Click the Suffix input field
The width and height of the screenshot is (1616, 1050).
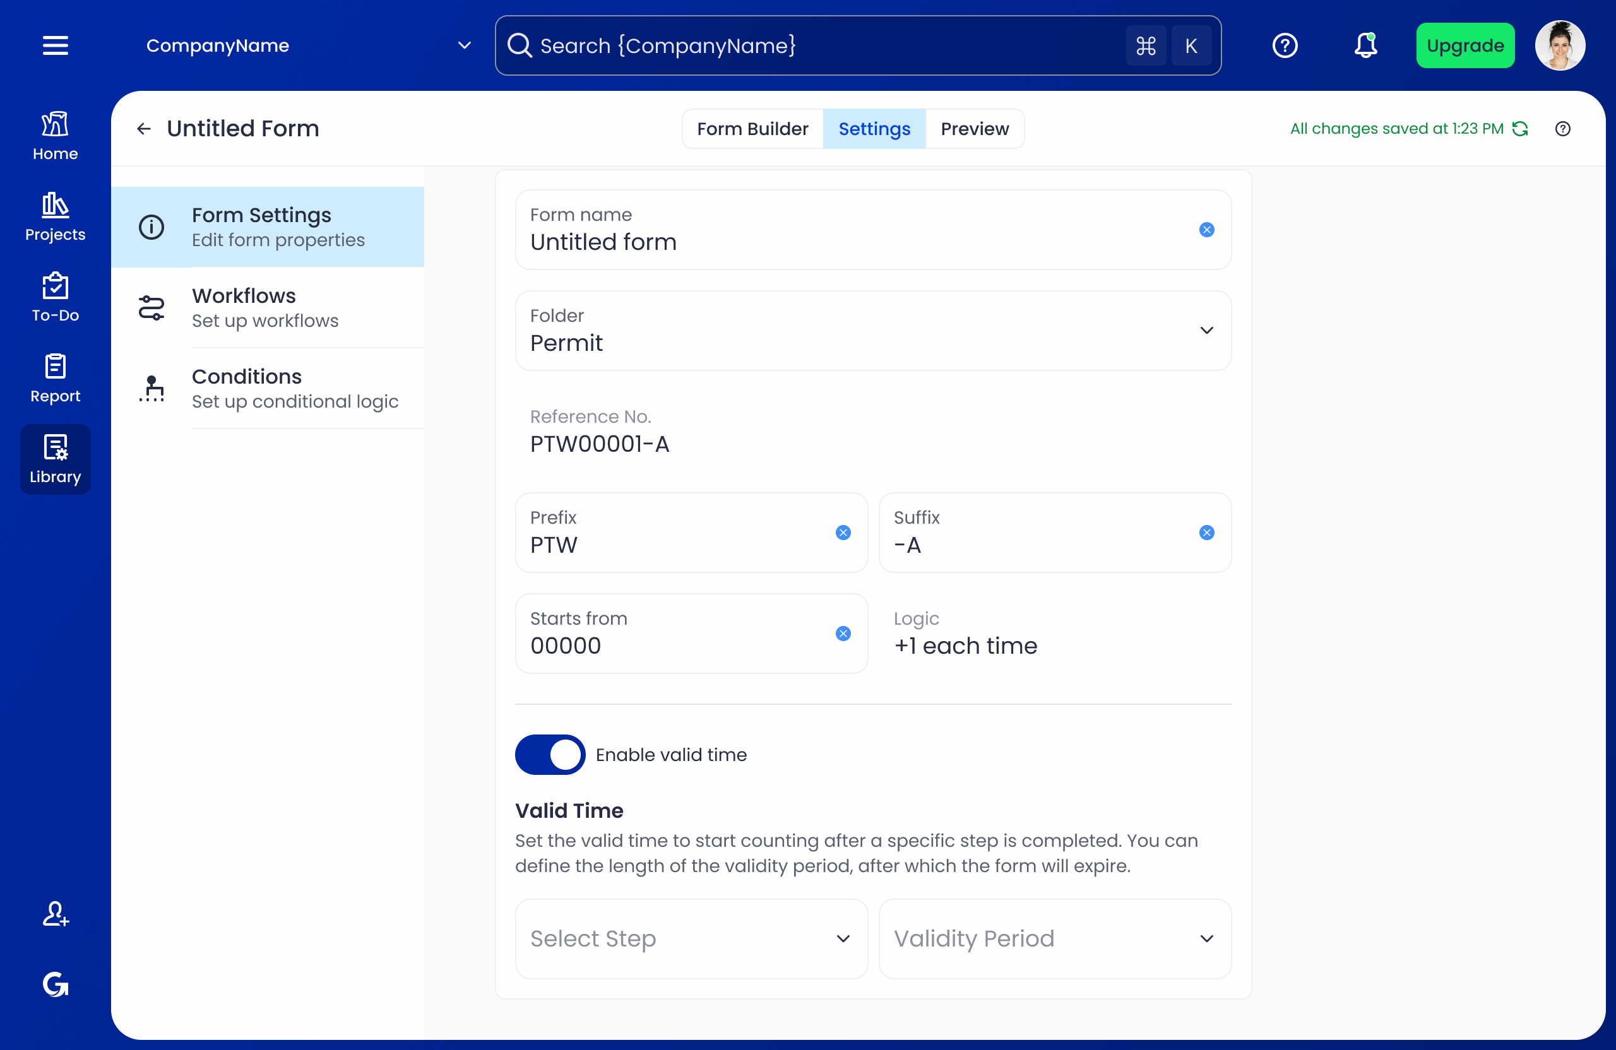pyautogui.click(x=1054, y=532)
